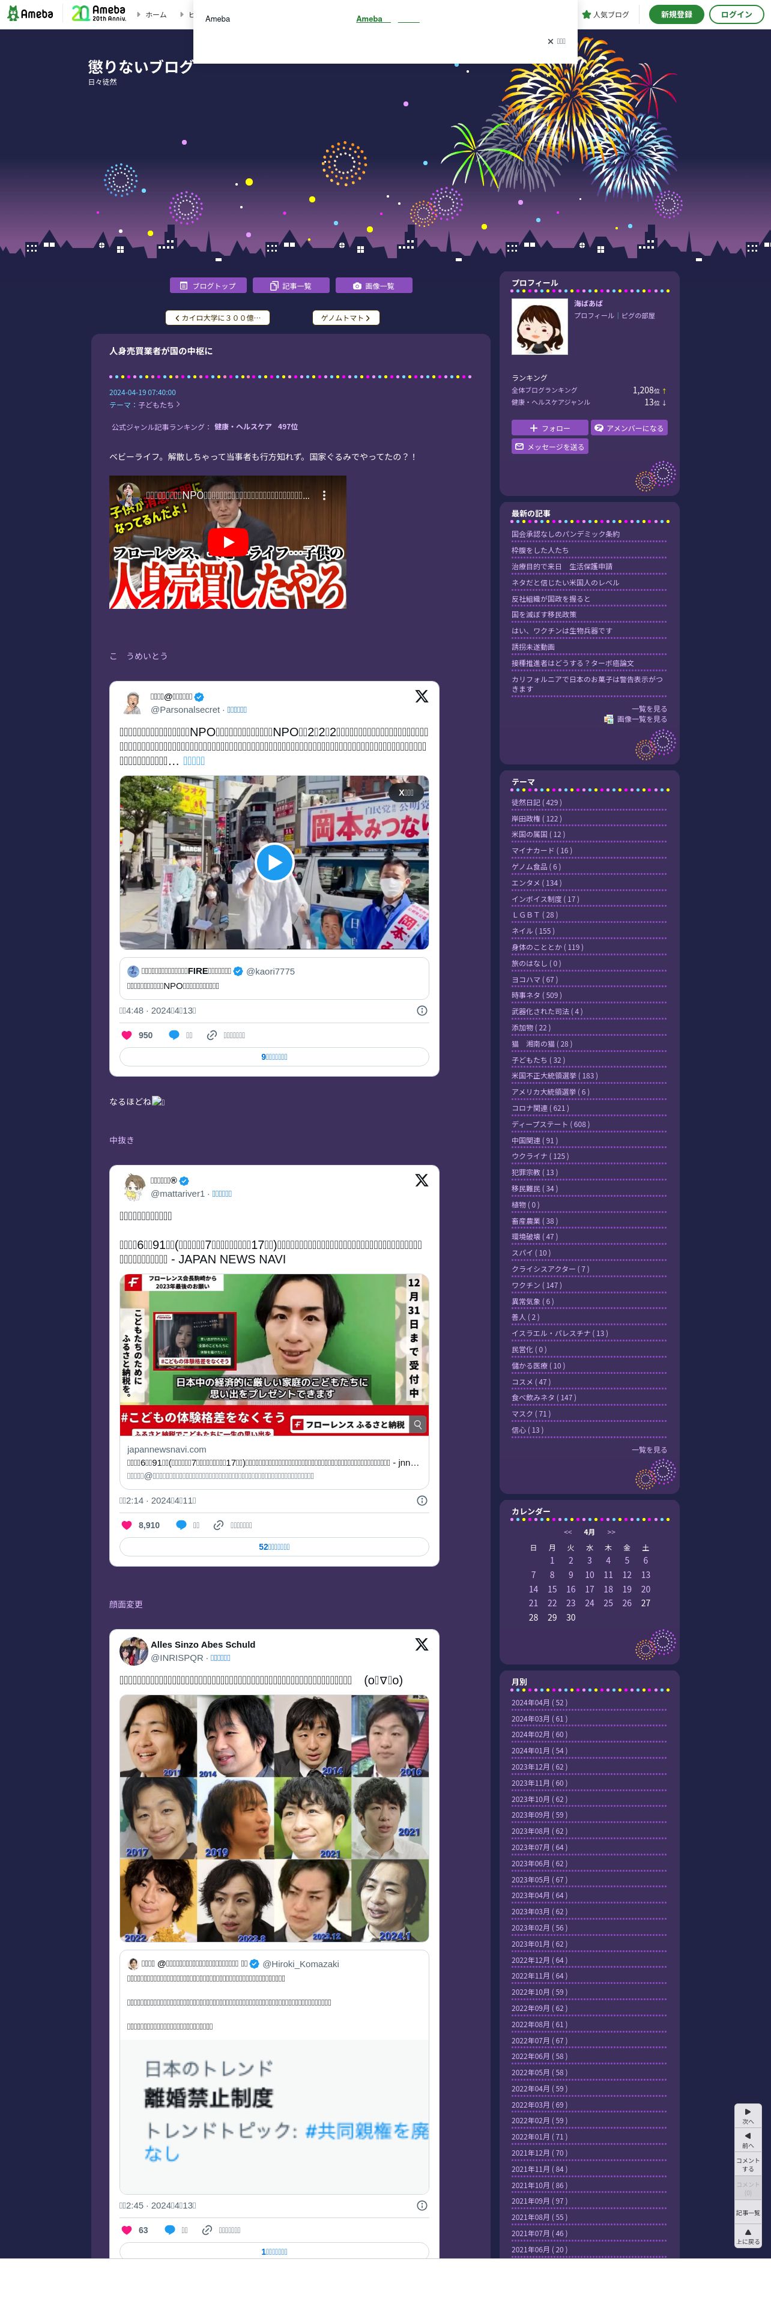The height and width of the screenshot is (2313, 771).
Task: Open the 海ばあば profile avatar
Action: (539, 327)
